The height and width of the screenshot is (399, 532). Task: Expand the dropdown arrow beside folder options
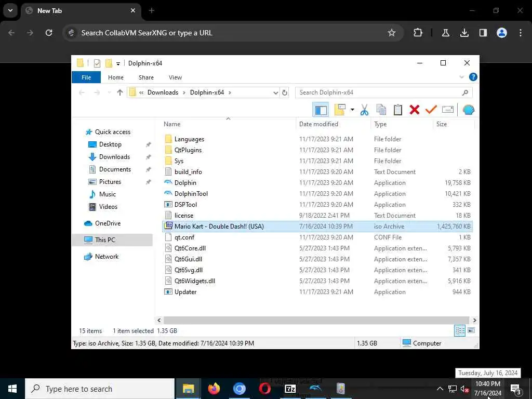(352, 110)
